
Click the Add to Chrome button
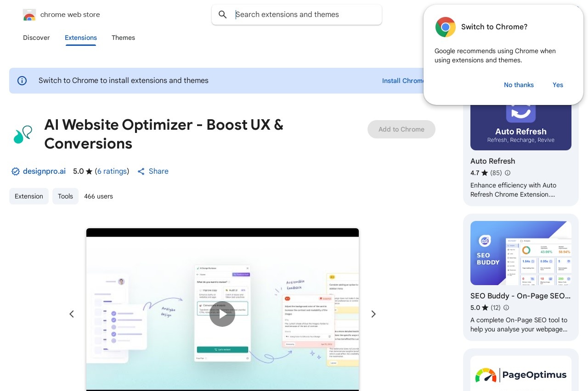(401, 129)
